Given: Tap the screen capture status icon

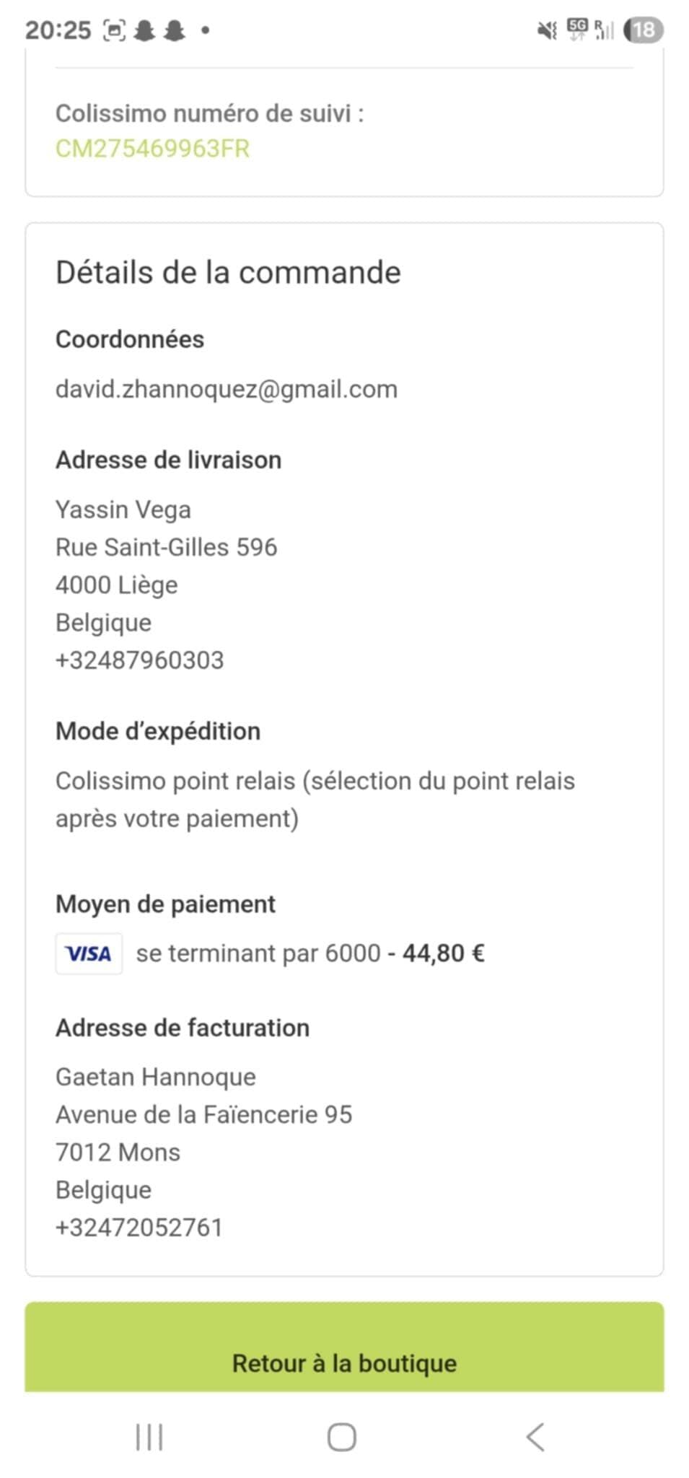Looking at the screenshot, I should [115, 30].
